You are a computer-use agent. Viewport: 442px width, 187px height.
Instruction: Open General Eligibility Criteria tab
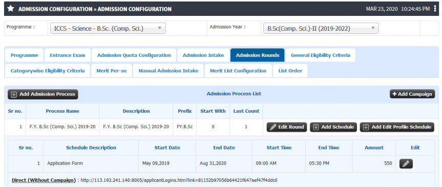321,55
